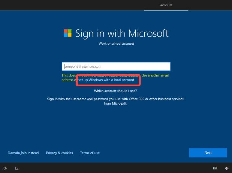The image size is (232, 173).
Task: Click 'set up Windows with a local account'
Action: (106, 80)
